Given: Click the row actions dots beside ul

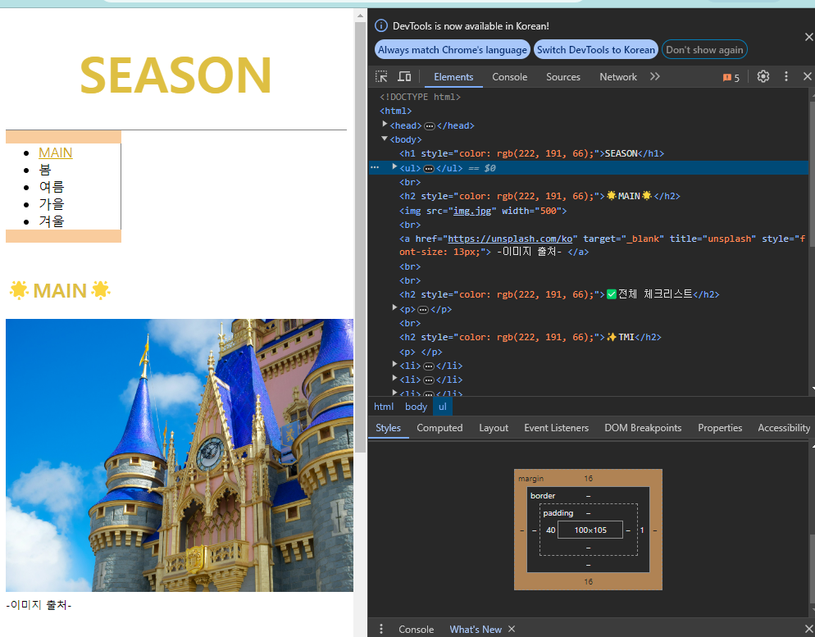Looking at the screenshot, I should 375,168.
